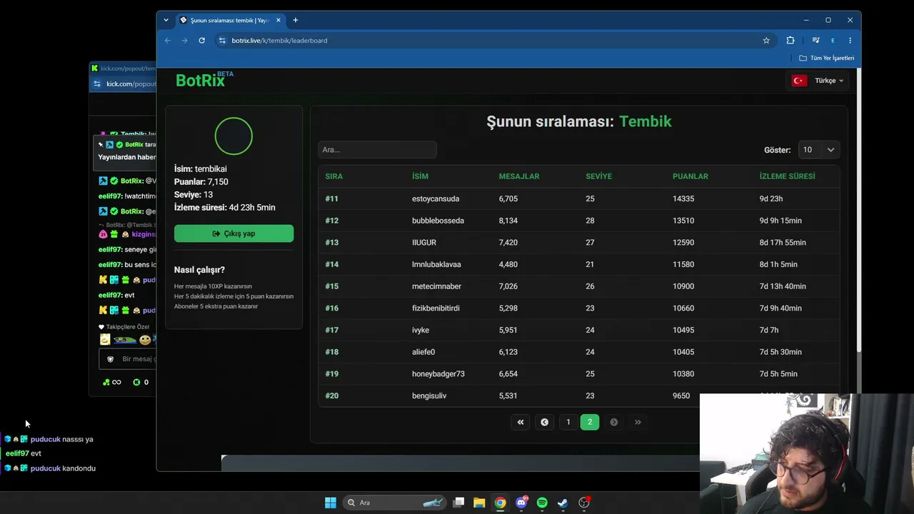Close the Şunun sıralaması tab
Image resolution: width=914 pixels, height=514 pixels.
[x=278, y=20]
